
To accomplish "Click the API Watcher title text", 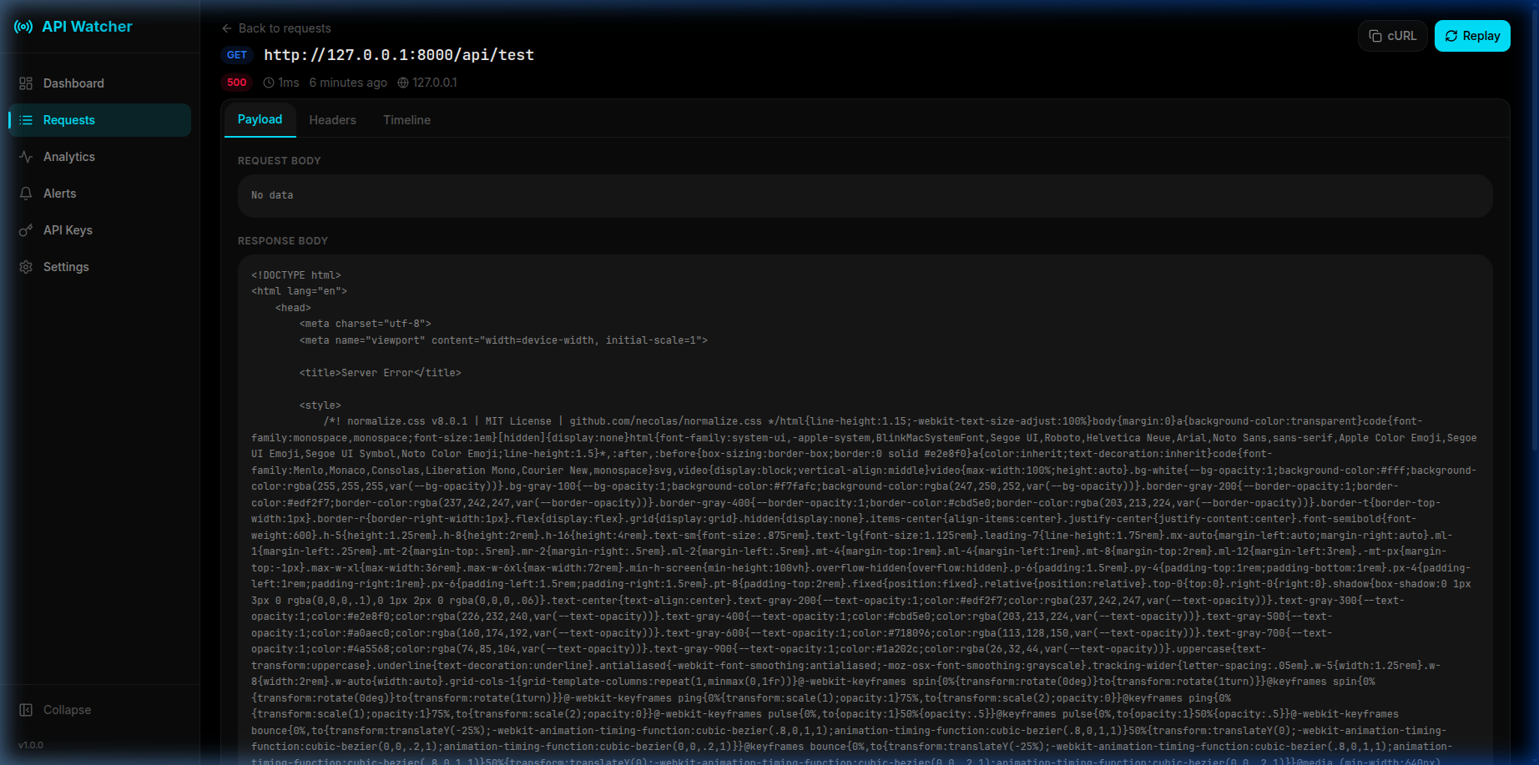I will pos(87,27).
